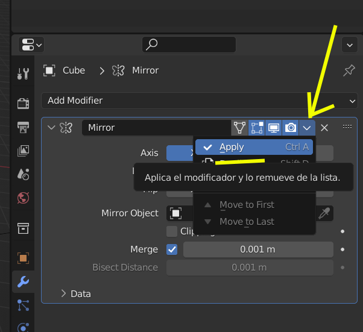Collapse the Mirror modifier panel
The width and height of the screenshot is (363, 332).
(51, 128)
